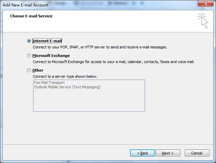Go back with the Back button

142,153
